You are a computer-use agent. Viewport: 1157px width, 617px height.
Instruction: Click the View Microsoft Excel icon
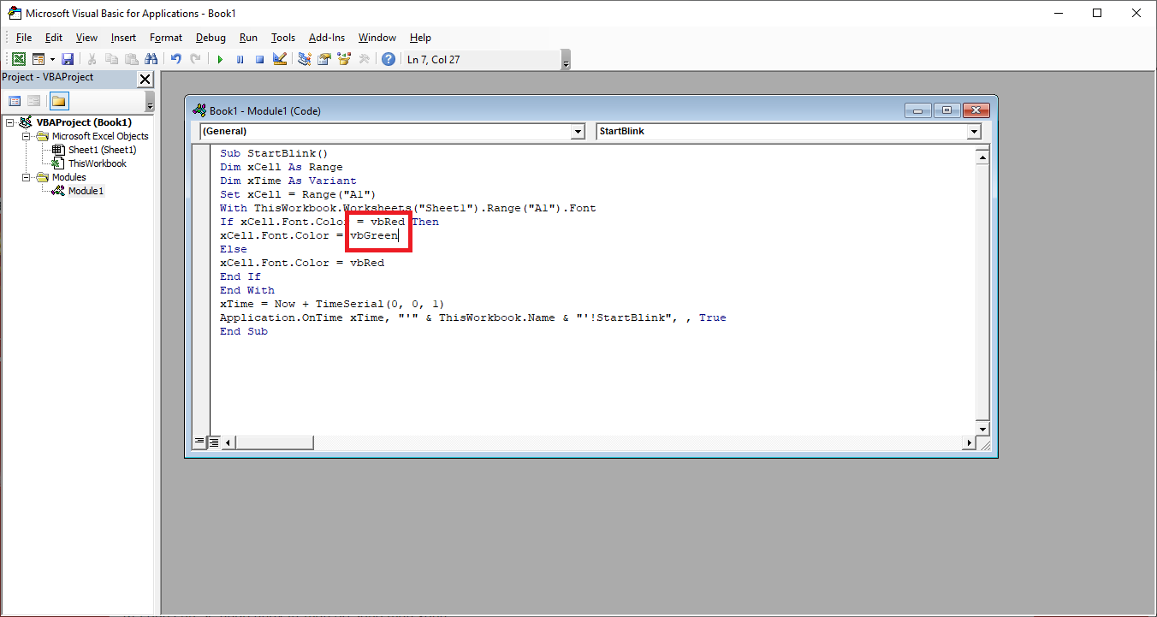pyautogui.click(x=17, y=59)
